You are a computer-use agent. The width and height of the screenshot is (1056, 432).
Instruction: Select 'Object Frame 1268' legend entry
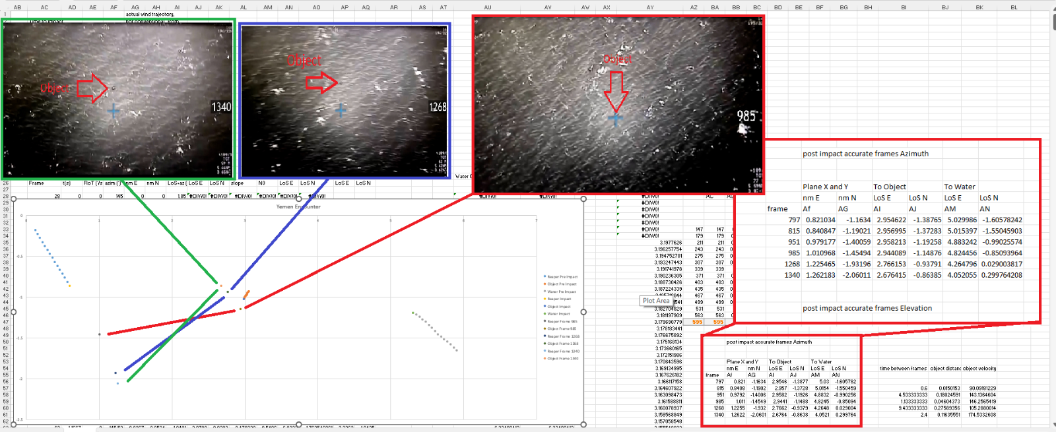coord(562,344)
